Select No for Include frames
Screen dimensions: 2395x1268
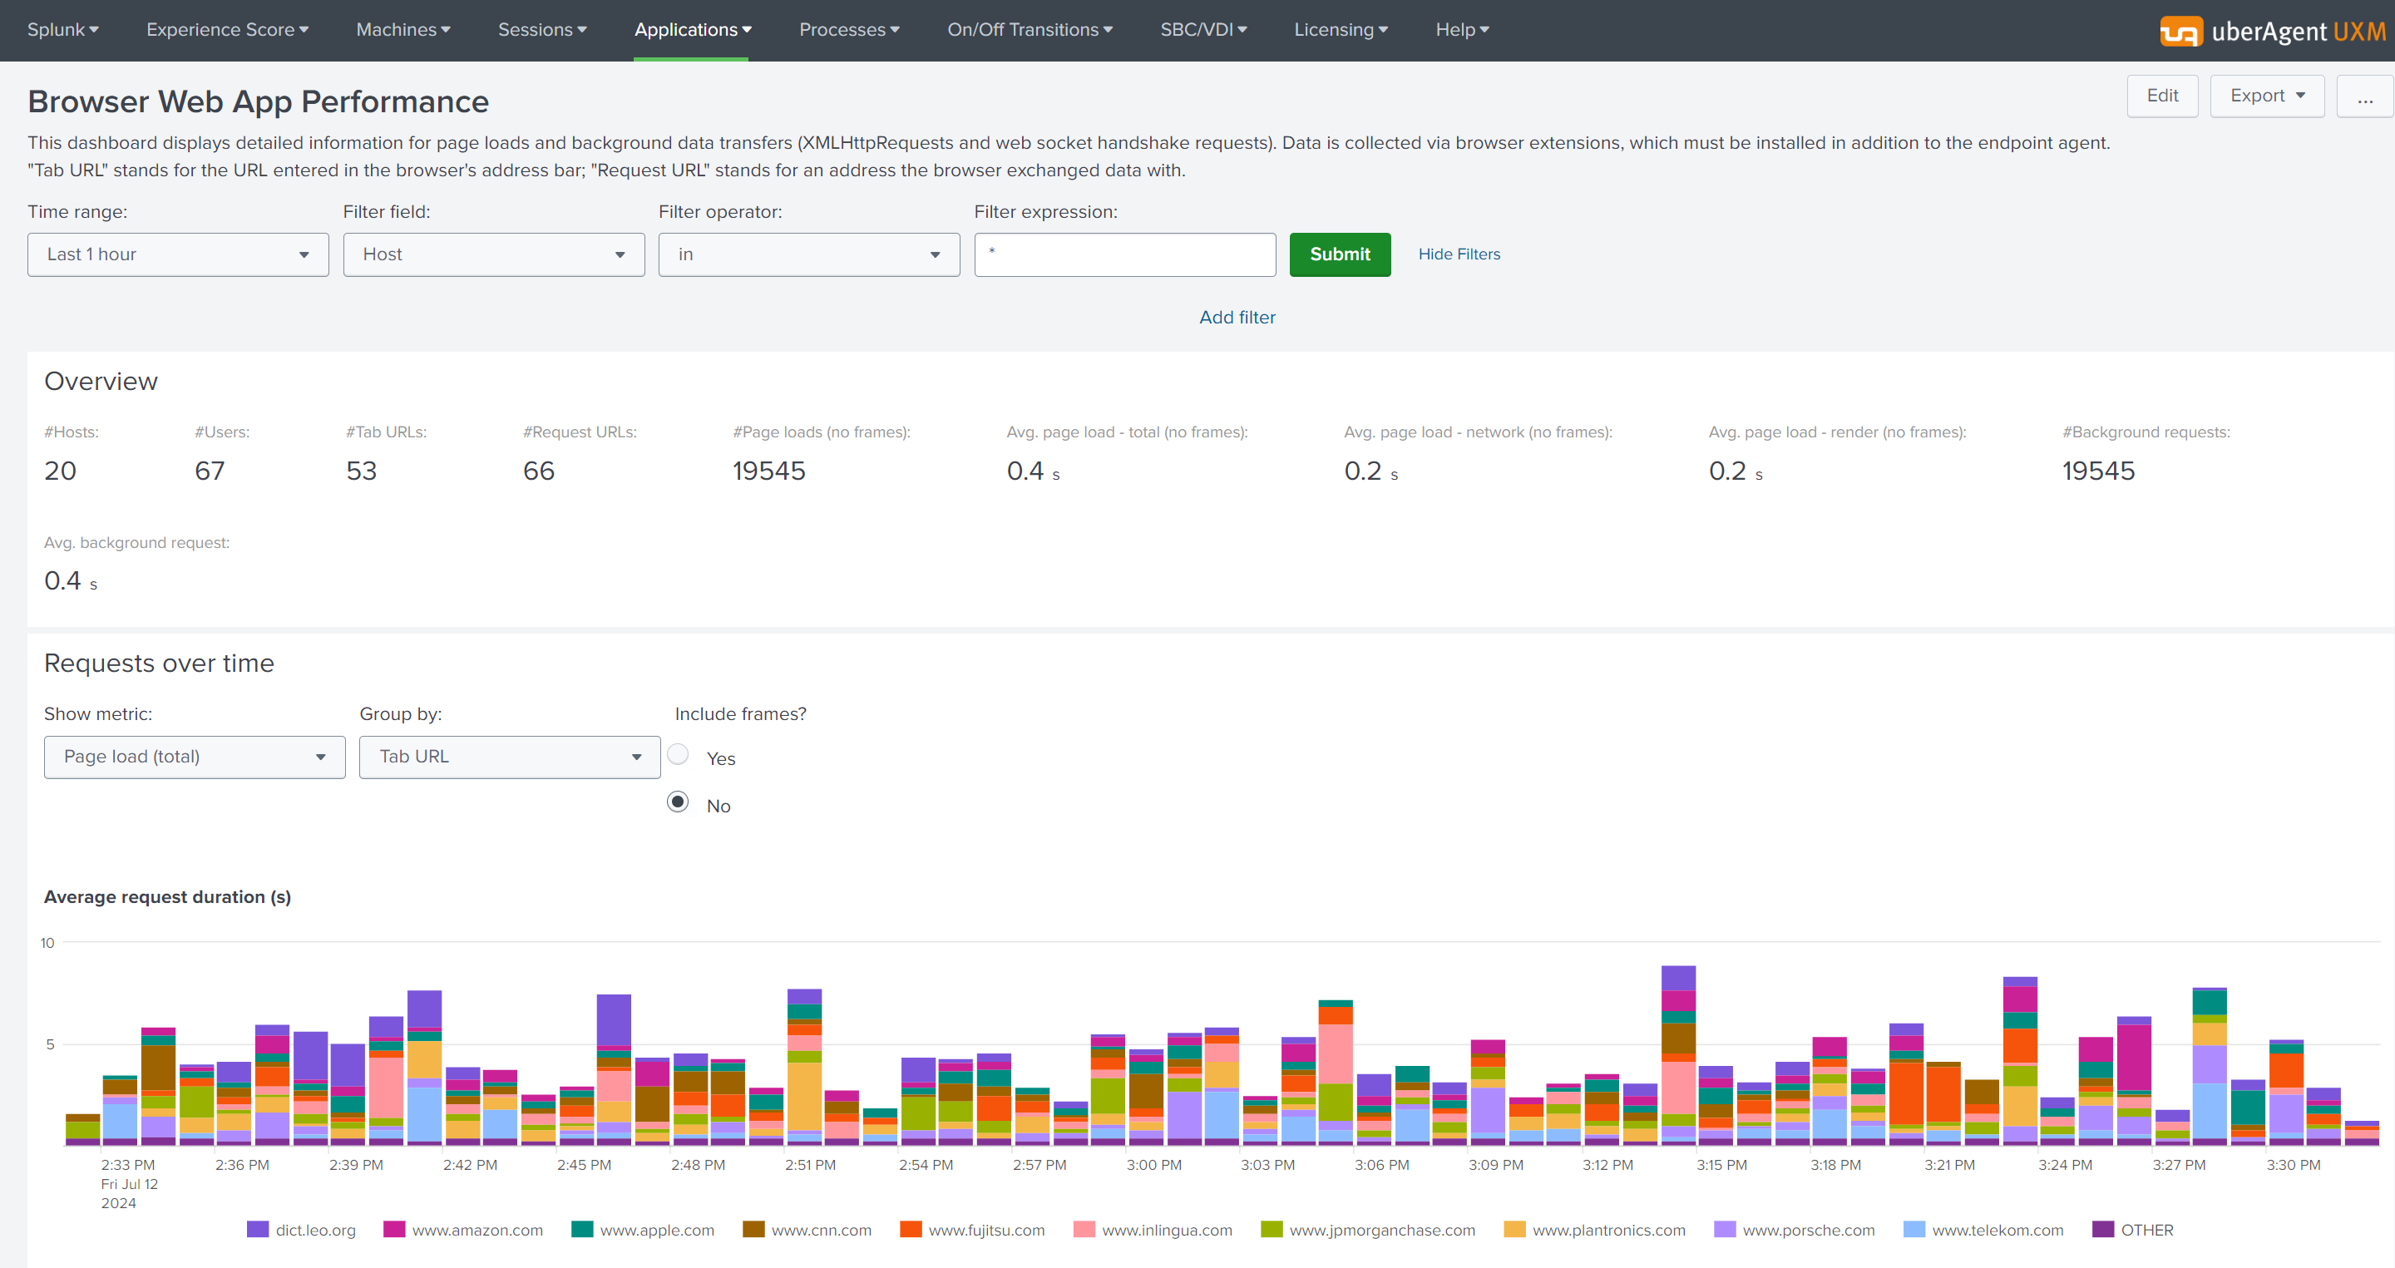pos(678,802)
